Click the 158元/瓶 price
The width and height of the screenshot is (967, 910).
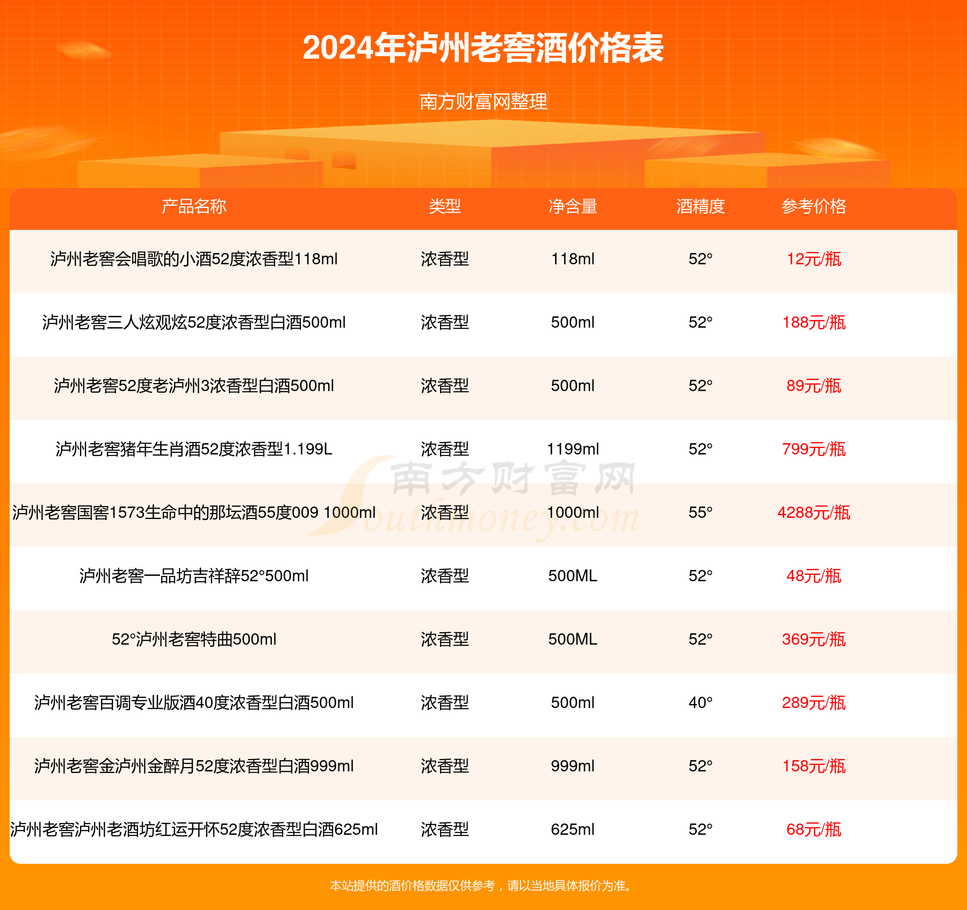[814, 766]
